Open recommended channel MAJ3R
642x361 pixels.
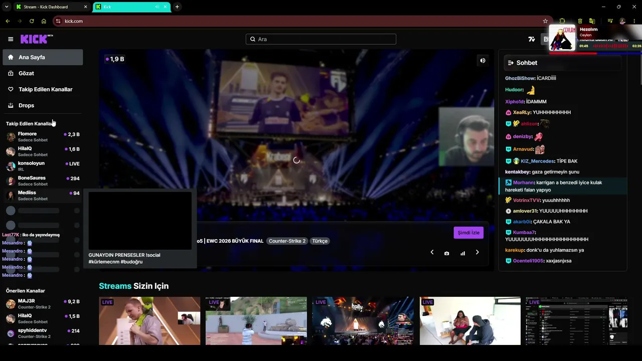(x=43, y=304)
